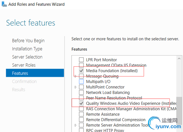Viewport: 183px width, 132px height.
Task: Open the Installation Type page
Action: (27, 49)
